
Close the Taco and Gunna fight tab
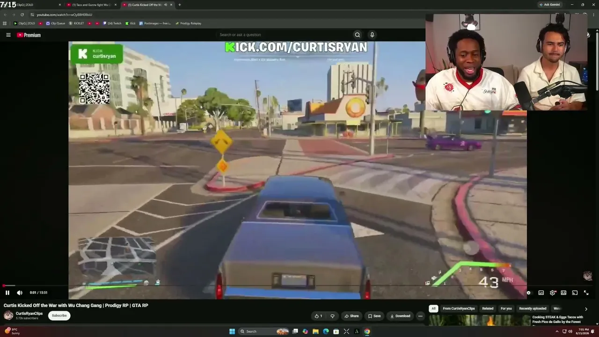click(115, 5)
